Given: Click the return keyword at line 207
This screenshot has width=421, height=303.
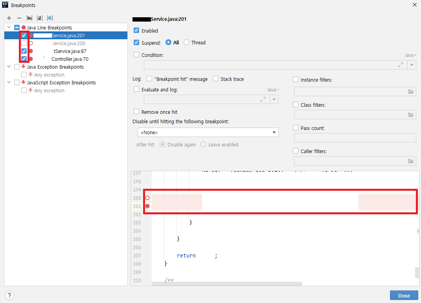Looking at the screenshot, I should pos(186,256).
